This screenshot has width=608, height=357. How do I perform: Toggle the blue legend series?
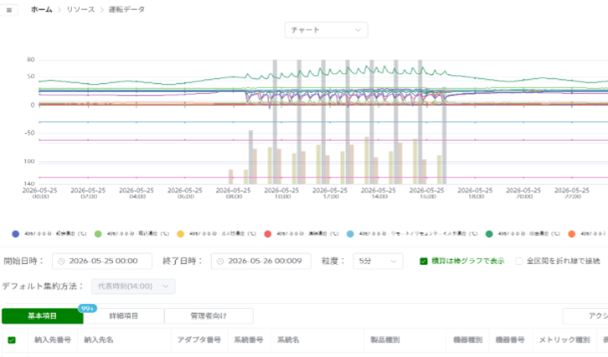[16, 234]
